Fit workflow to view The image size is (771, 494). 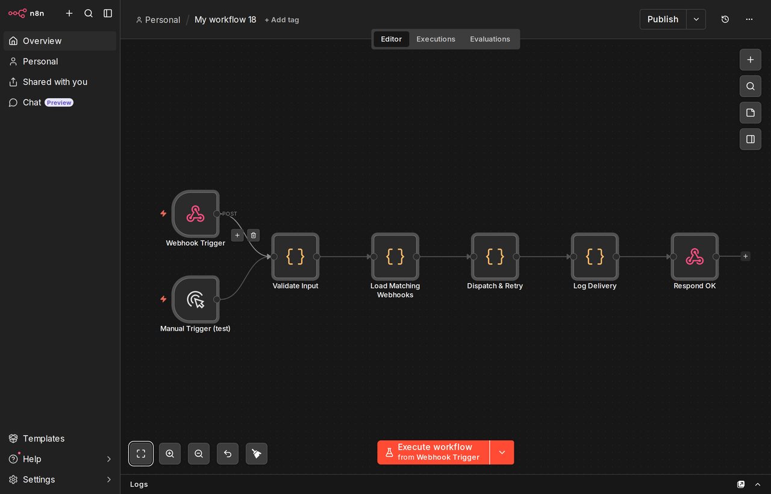(x=141, y=454)
